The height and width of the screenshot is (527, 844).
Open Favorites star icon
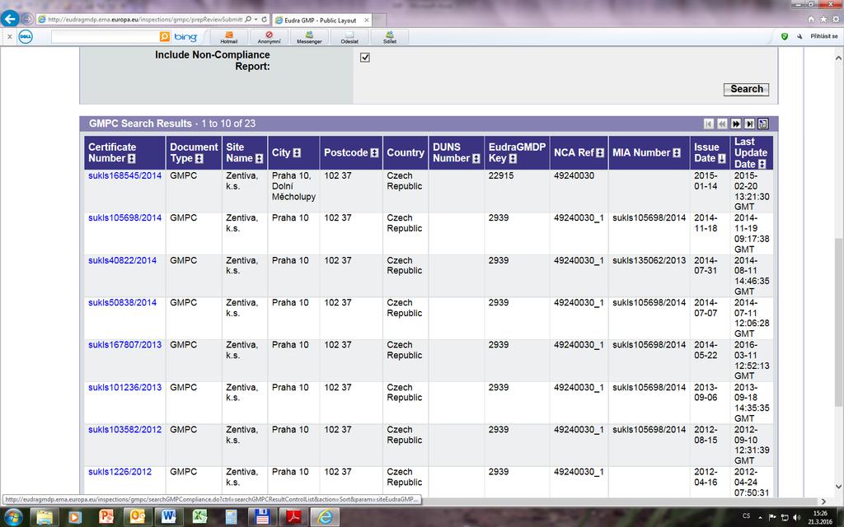[x=823, y=20]
